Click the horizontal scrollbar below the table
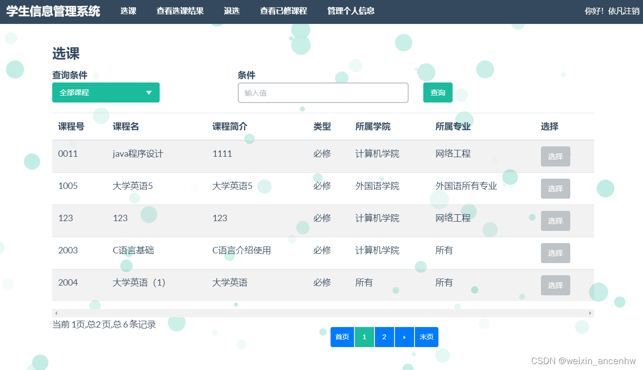 (x=322, y=312)
